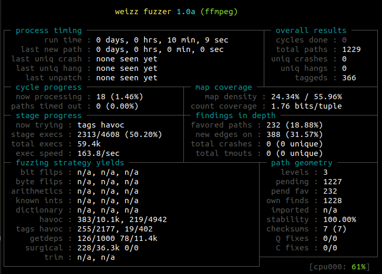Click the 'weizz fuzzer' title text

[143, 12]
